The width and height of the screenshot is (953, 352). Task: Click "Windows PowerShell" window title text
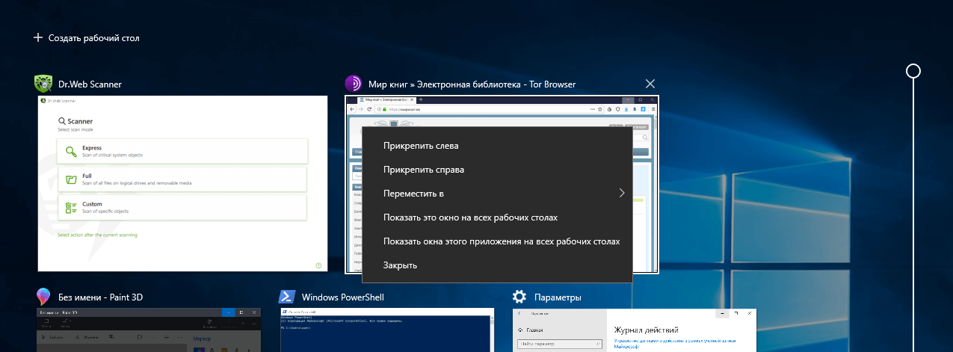pos(343,297)
